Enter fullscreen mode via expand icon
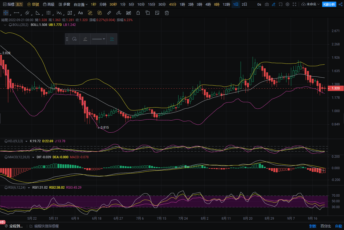Viewport: 344px width, 230px height. click(294, 4)
